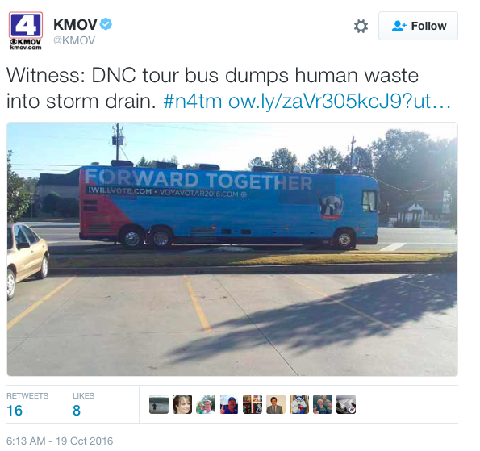
Task: Enlarge the DNC tour bus photo
Action: pos(232,249)
